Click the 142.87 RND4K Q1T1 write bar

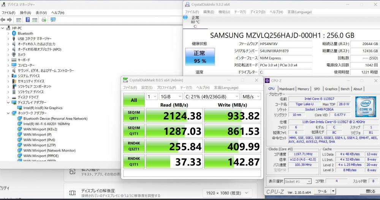(x=233, y=162)
